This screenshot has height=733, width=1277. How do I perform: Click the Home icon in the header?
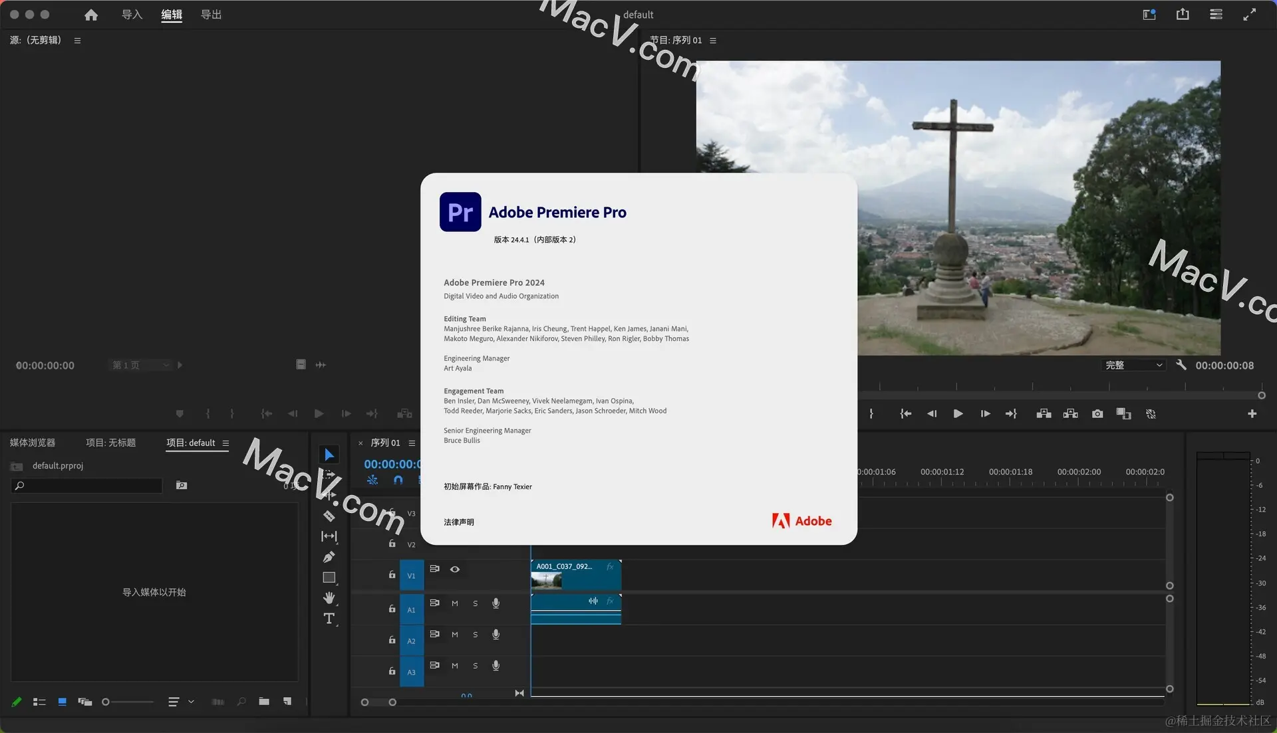click(91, 15)
